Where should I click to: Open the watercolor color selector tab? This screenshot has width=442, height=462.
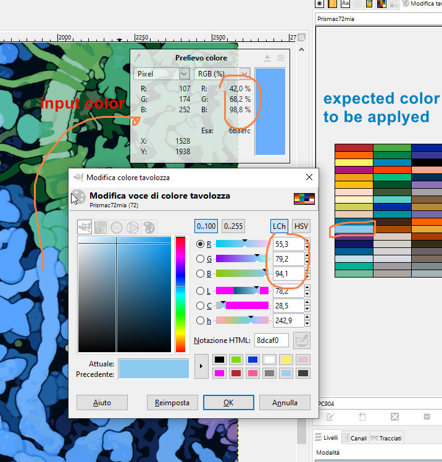pyautogui.click(x=116, y=226)
